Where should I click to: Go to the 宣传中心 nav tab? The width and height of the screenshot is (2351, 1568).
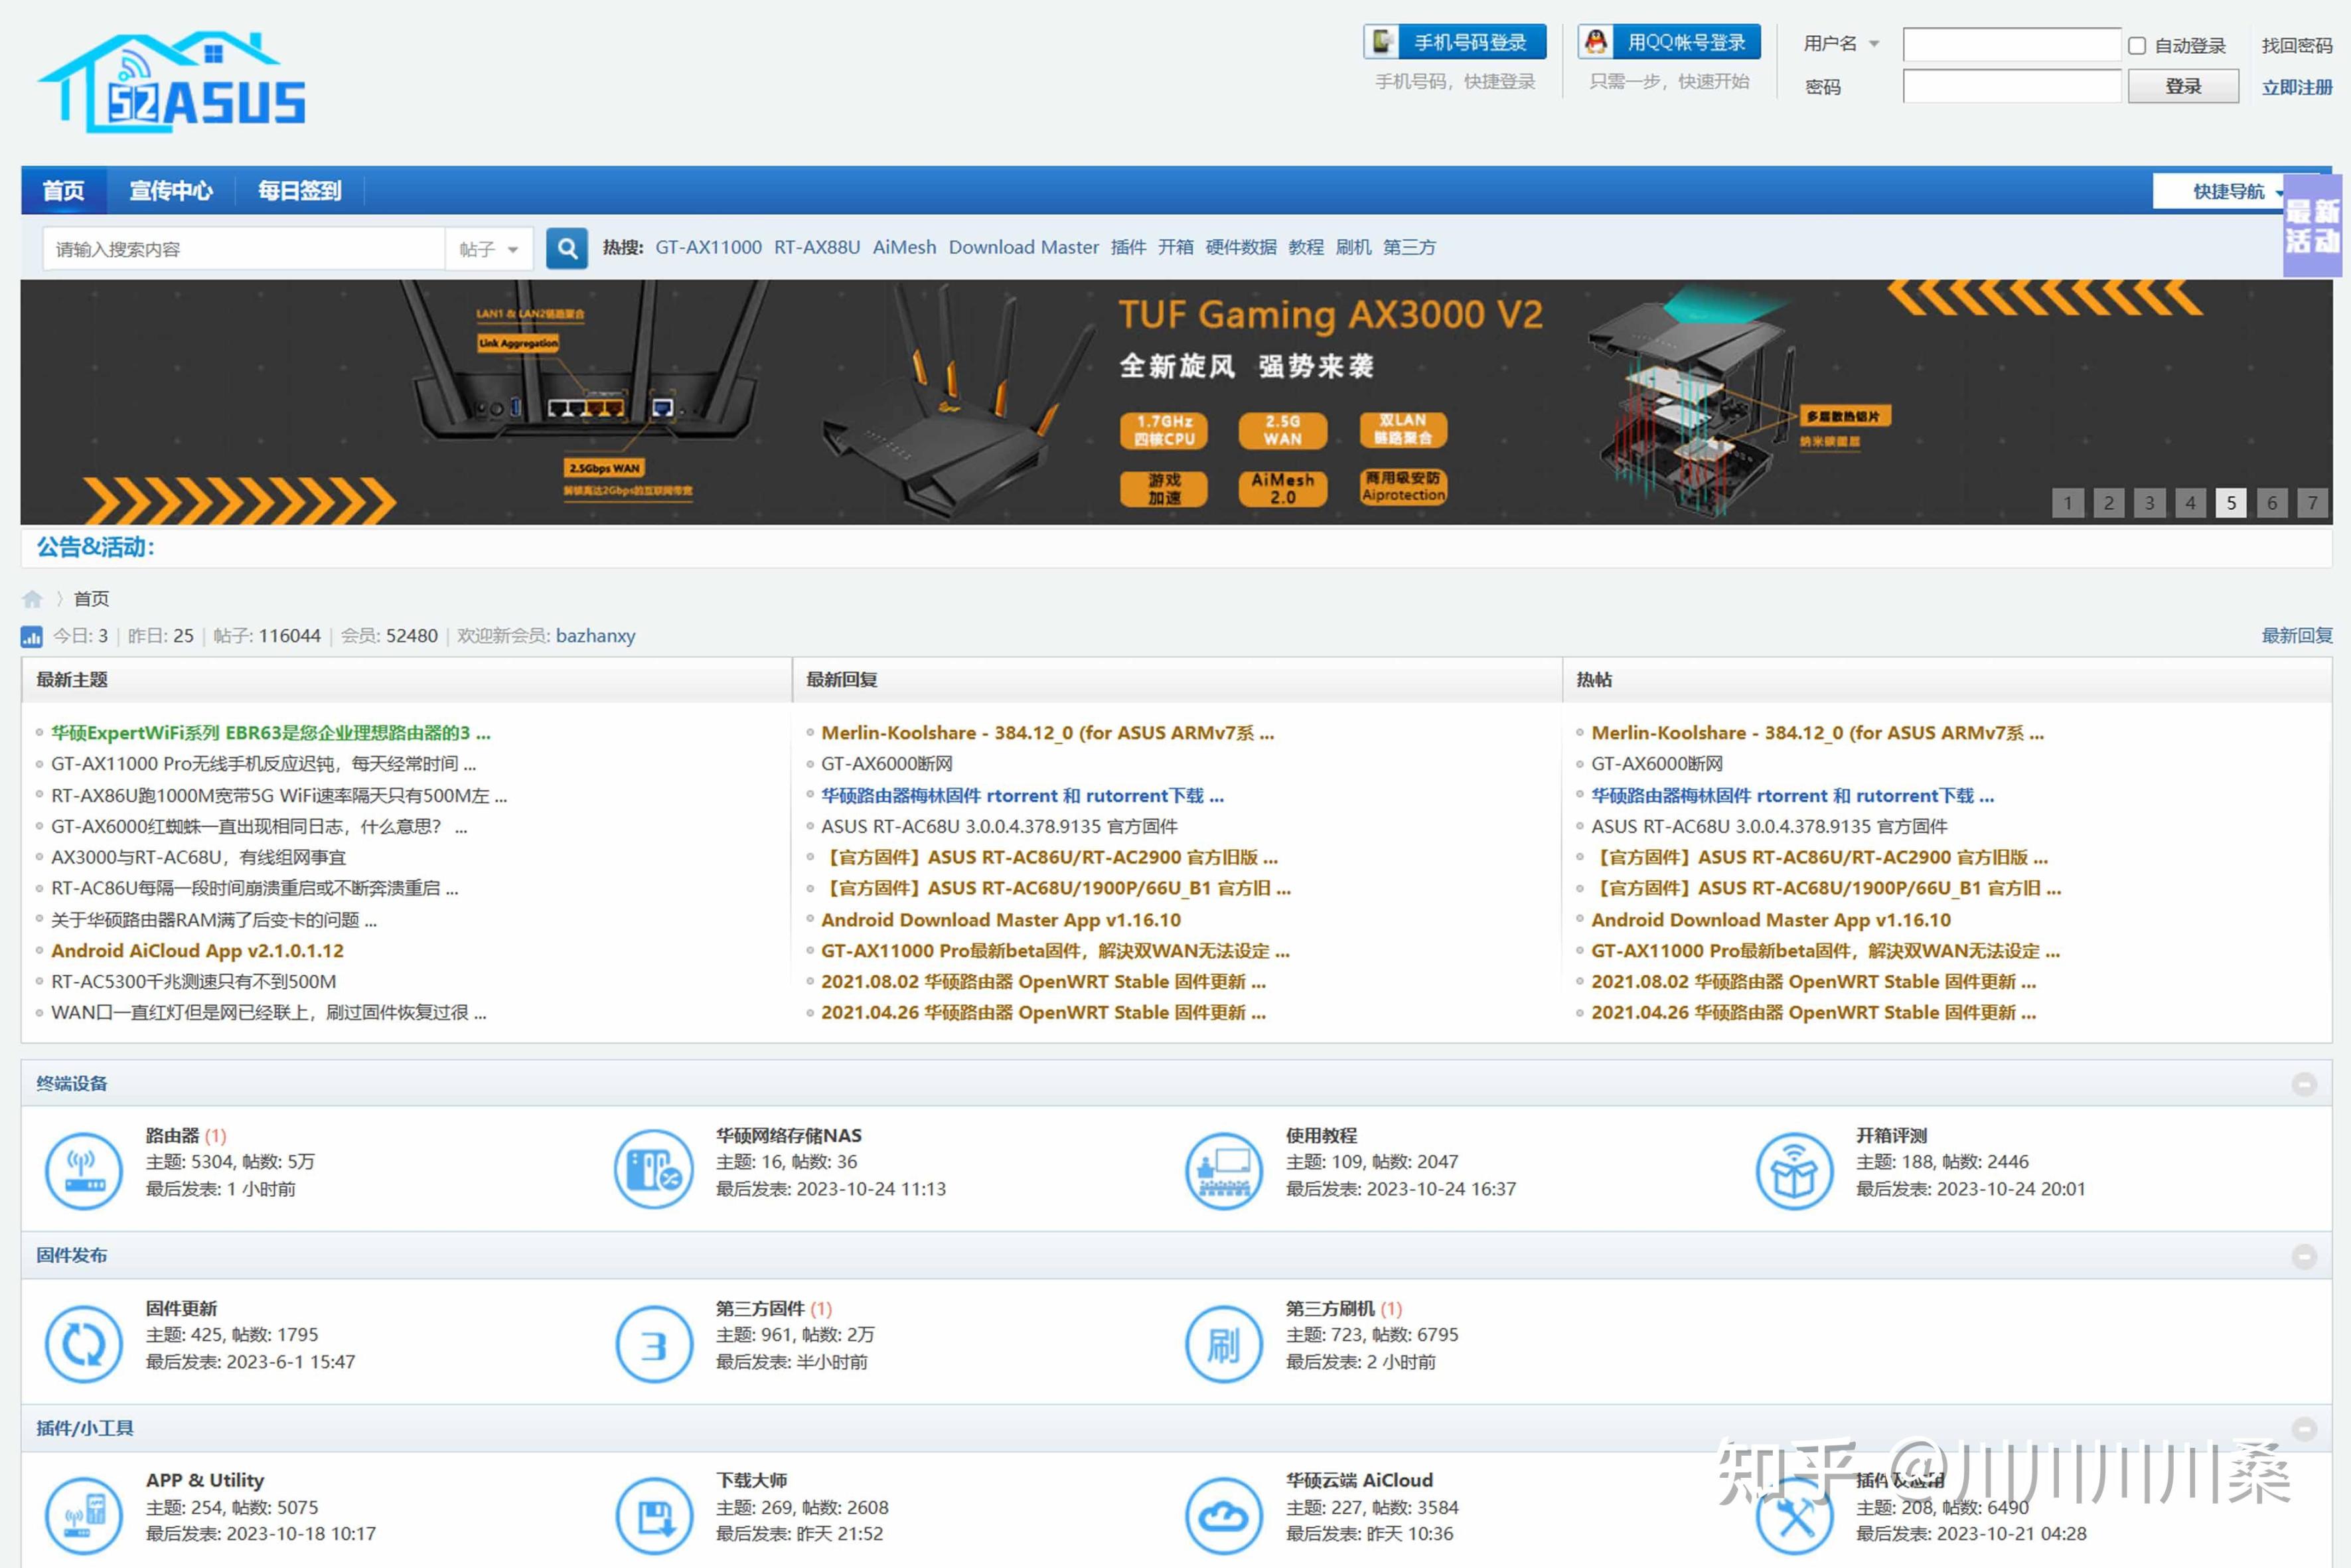tap(171, 191)
